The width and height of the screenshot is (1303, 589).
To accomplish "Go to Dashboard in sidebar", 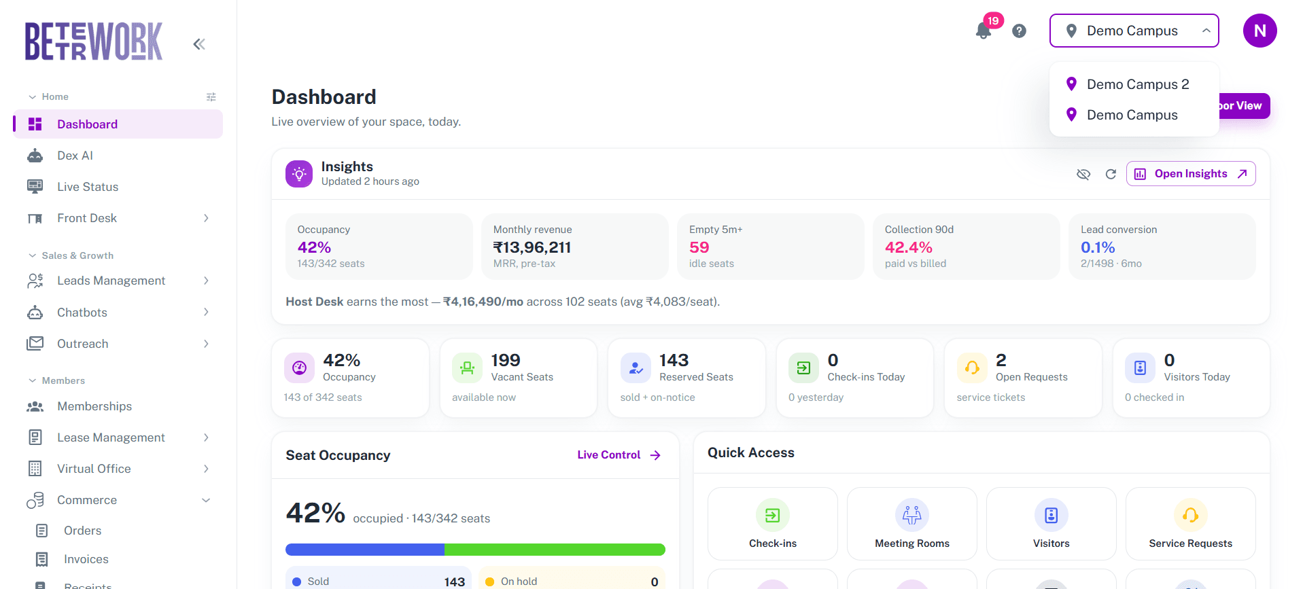I will (118, 124).
